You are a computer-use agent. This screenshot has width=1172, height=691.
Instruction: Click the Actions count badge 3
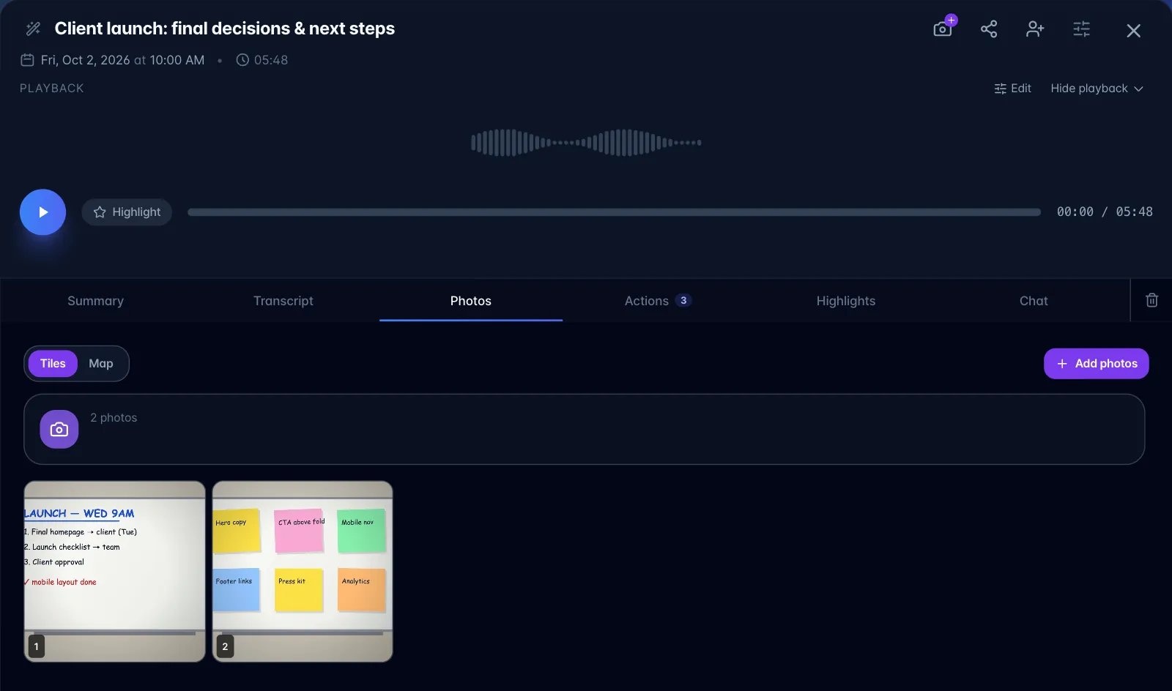tap(683, 301)
